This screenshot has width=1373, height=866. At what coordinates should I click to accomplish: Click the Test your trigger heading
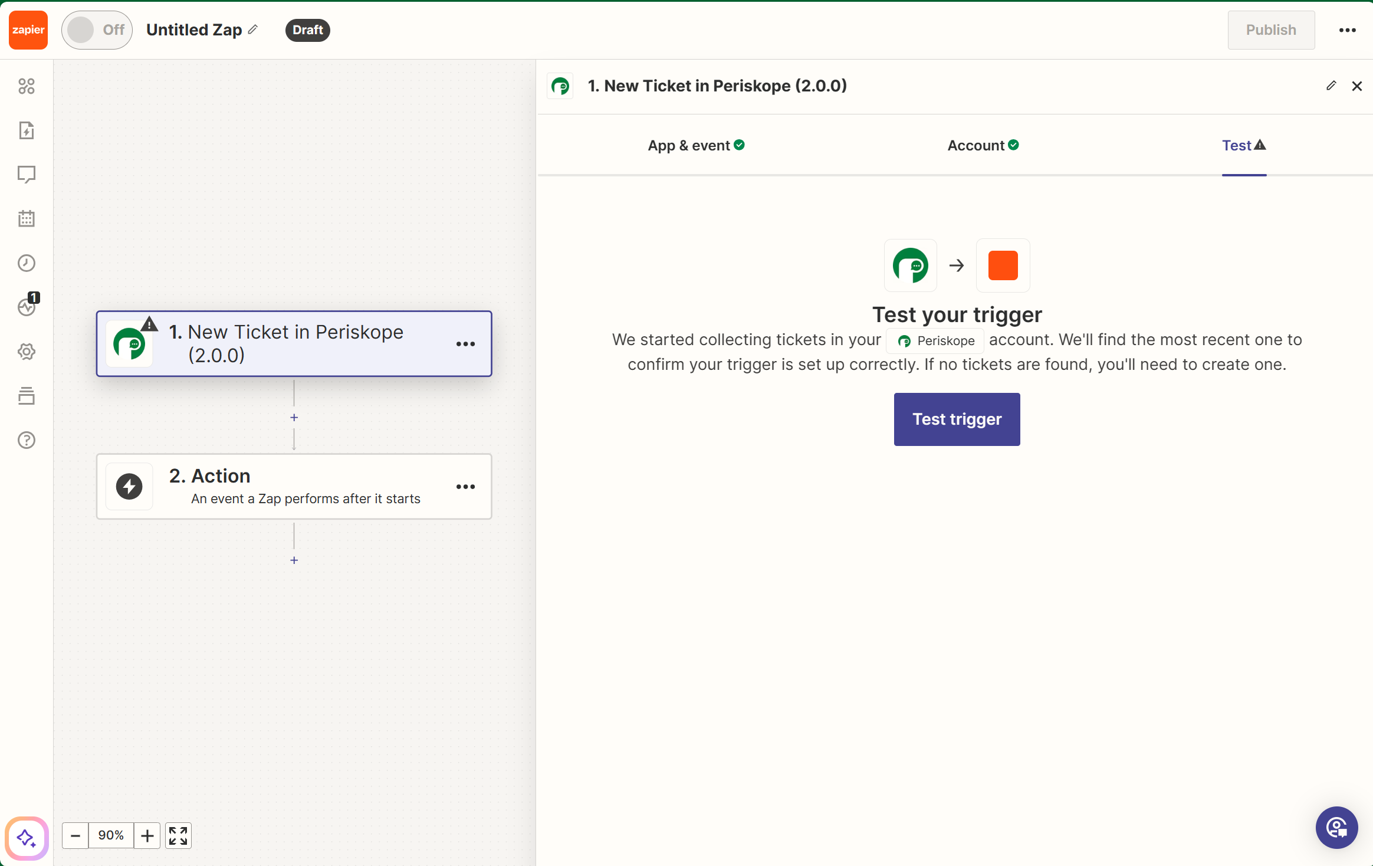click(x=957, y=315)
